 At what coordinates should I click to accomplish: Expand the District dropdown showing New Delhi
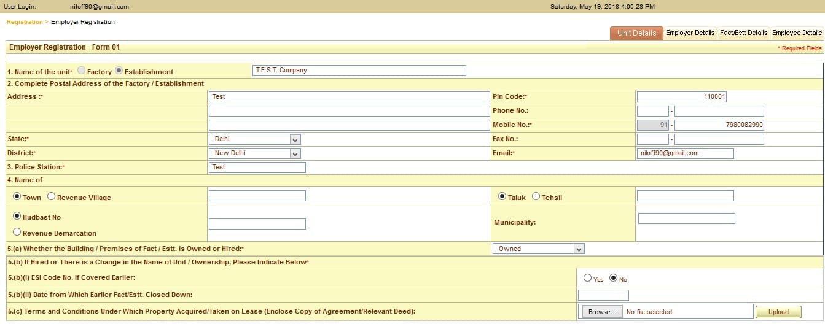[254, 153]
